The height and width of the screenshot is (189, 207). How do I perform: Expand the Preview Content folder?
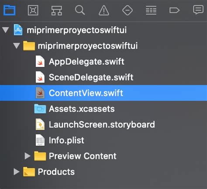[x=28, y=156]
